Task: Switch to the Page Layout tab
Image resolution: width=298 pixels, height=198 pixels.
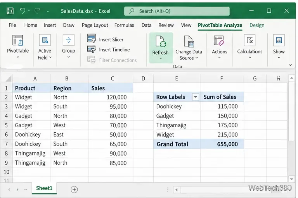Action: pyautogui.click(x=95, y=25)
